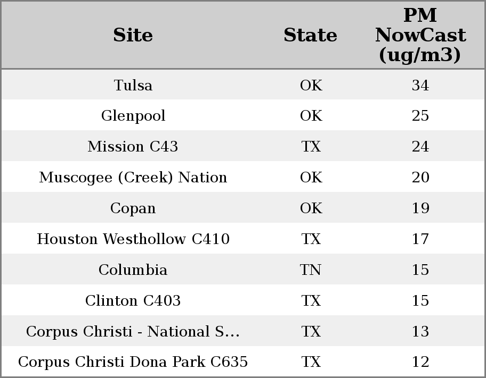Select the PM NowCast value 12

420,362
